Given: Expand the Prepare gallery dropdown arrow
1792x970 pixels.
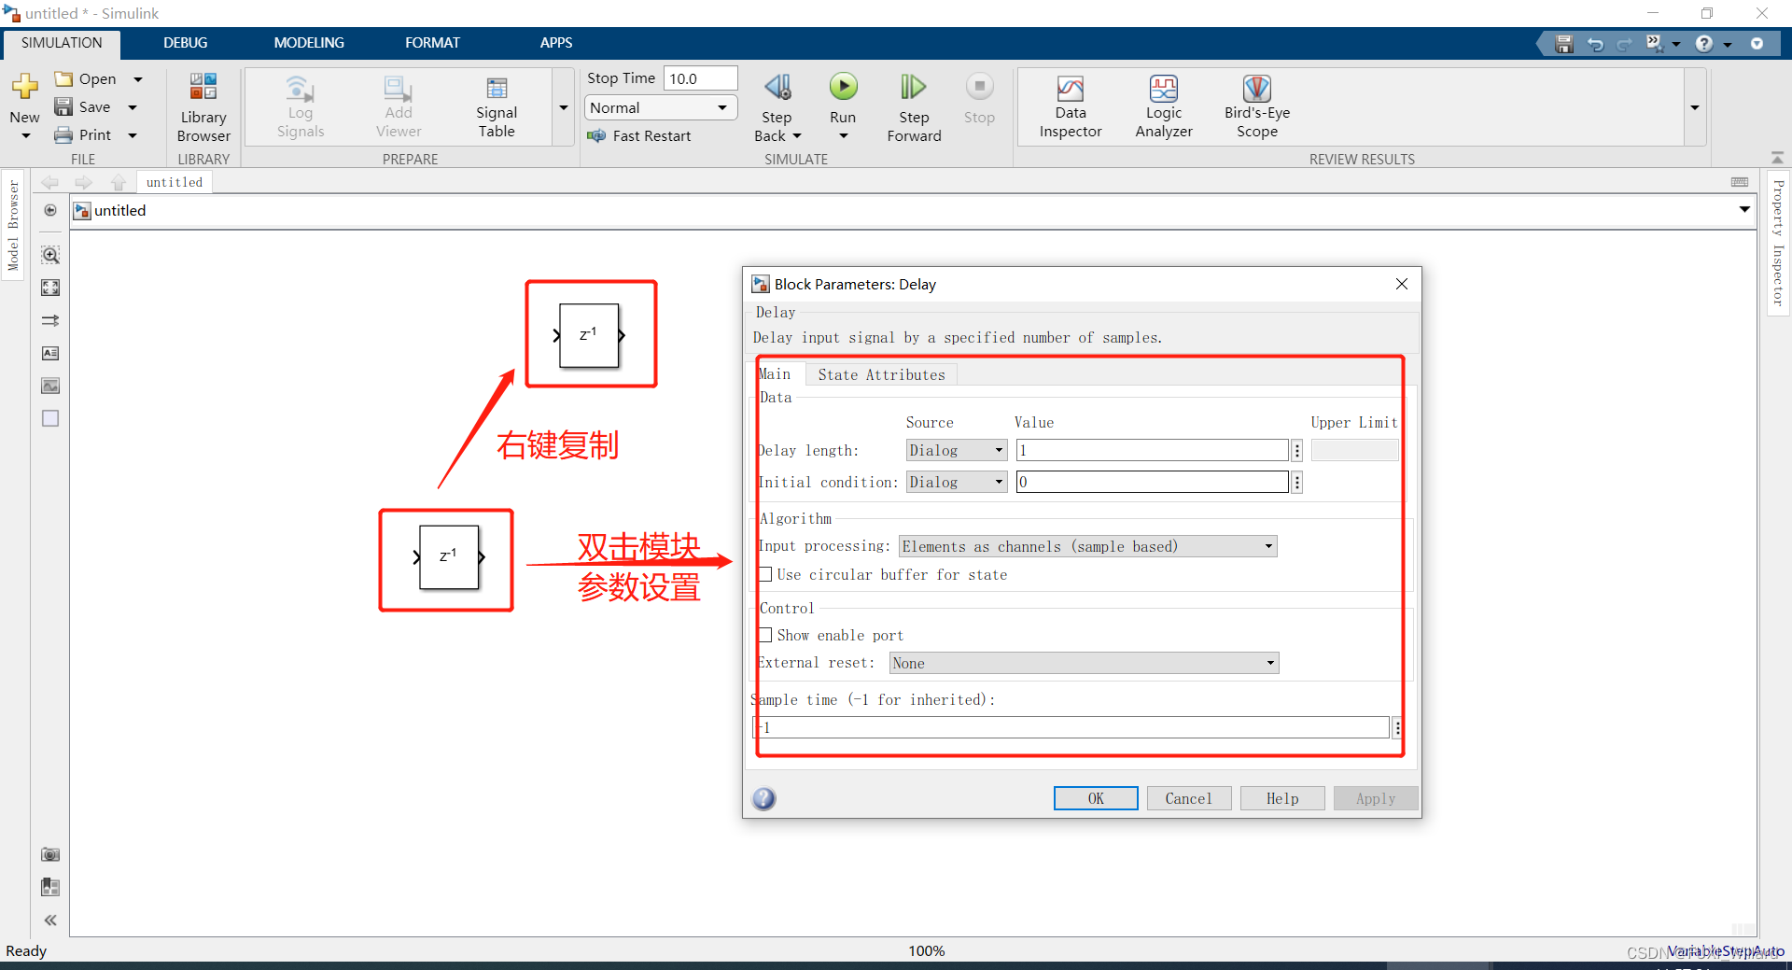Looking at the screenshot, I should (x=563, y=107).
